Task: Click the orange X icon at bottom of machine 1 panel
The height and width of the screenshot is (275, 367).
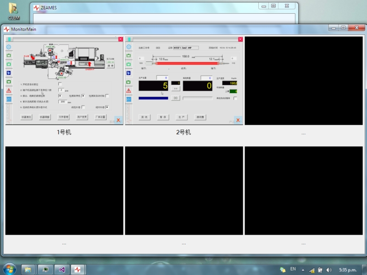Action: (x=118, y=120)
